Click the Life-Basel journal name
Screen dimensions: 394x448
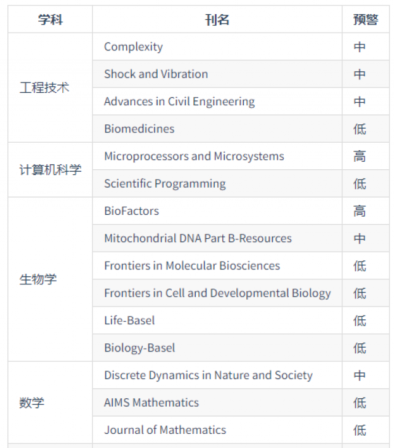pyautogui.click(x=129, y=321)
